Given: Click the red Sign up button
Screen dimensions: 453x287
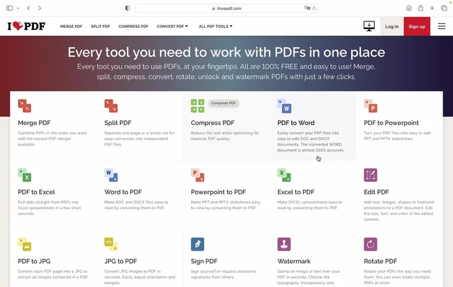Looking at the screenshot, I should click(x=417, y=27).
